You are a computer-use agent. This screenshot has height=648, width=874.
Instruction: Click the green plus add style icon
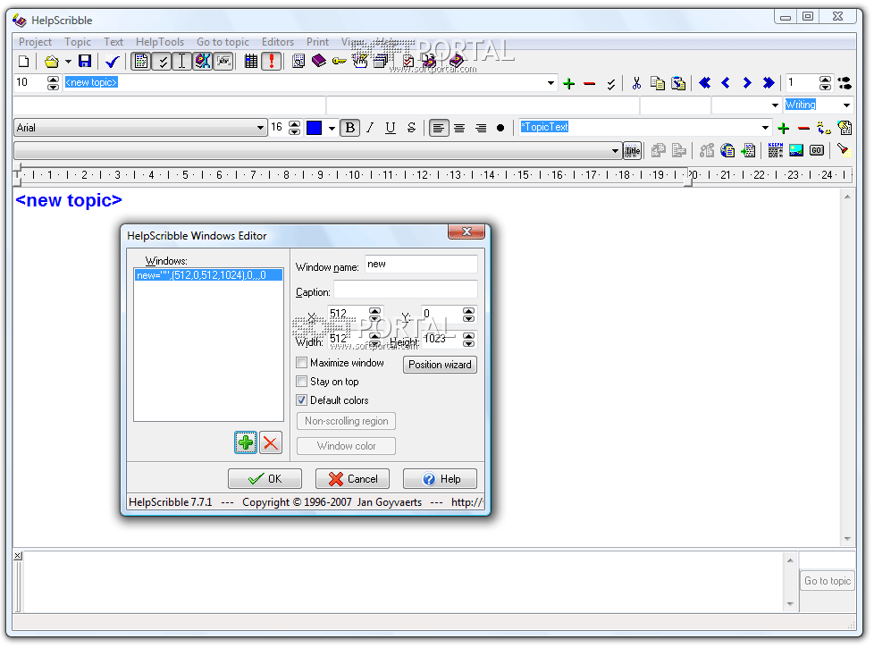[783, 129]
